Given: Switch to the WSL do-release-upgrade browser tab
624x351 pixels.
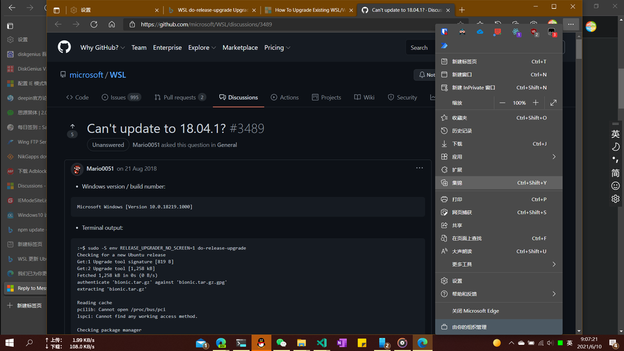Looking at the screenshot, I should tap(212, 10).
